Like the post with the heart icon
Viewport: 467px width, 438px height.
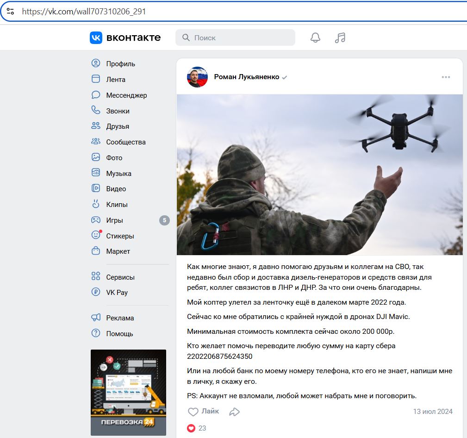point(193,412)
